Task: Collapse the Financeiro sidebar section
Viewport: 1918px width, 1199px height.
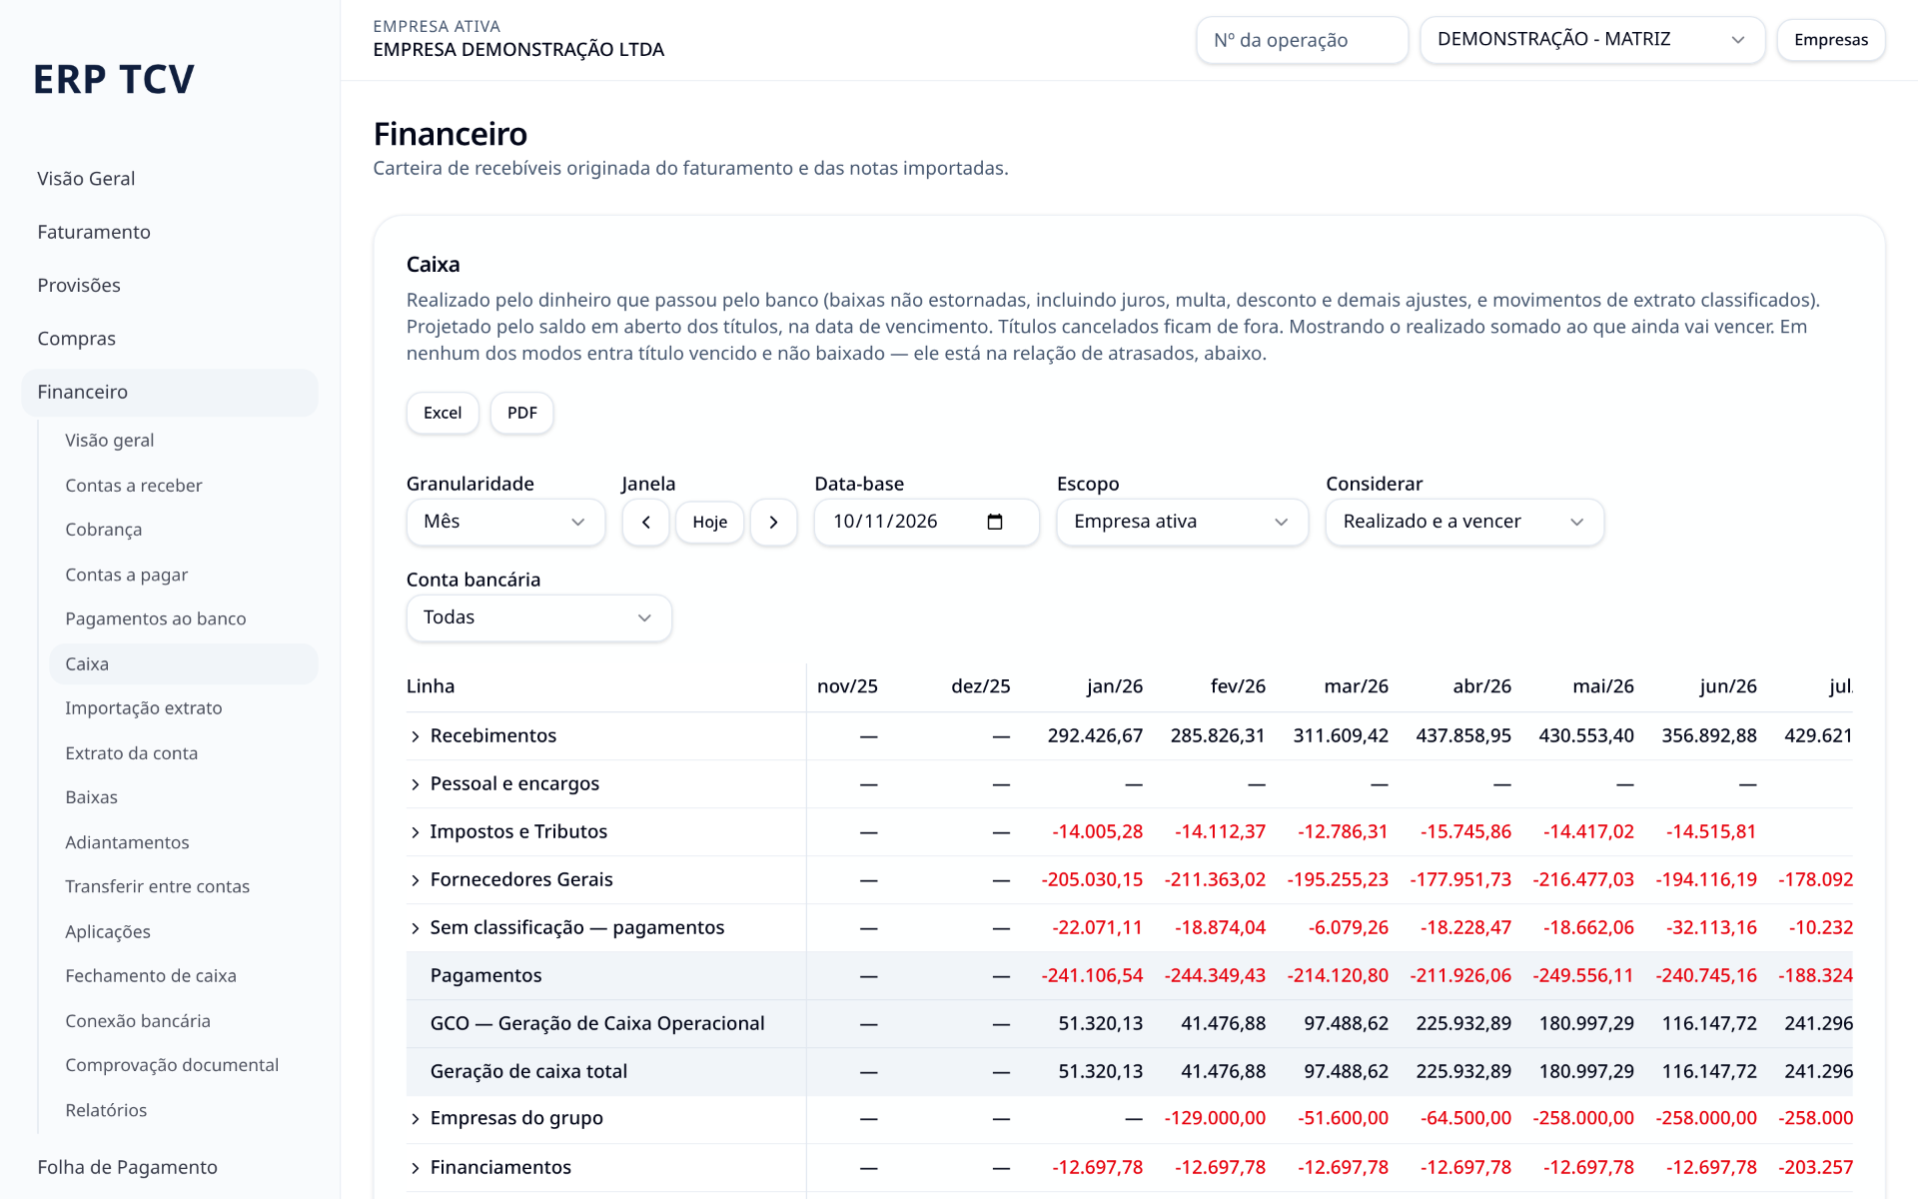Action: tap(170, 392)
